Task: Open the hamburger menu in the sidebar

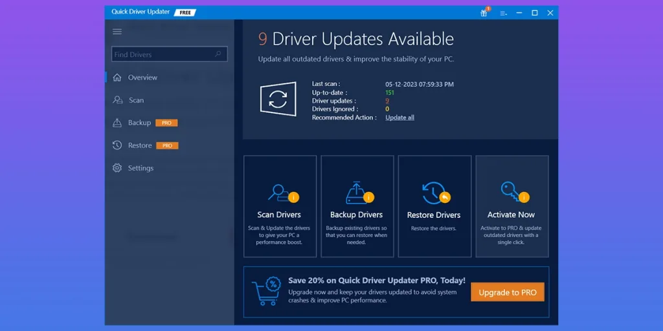Action: pos(117,32)
